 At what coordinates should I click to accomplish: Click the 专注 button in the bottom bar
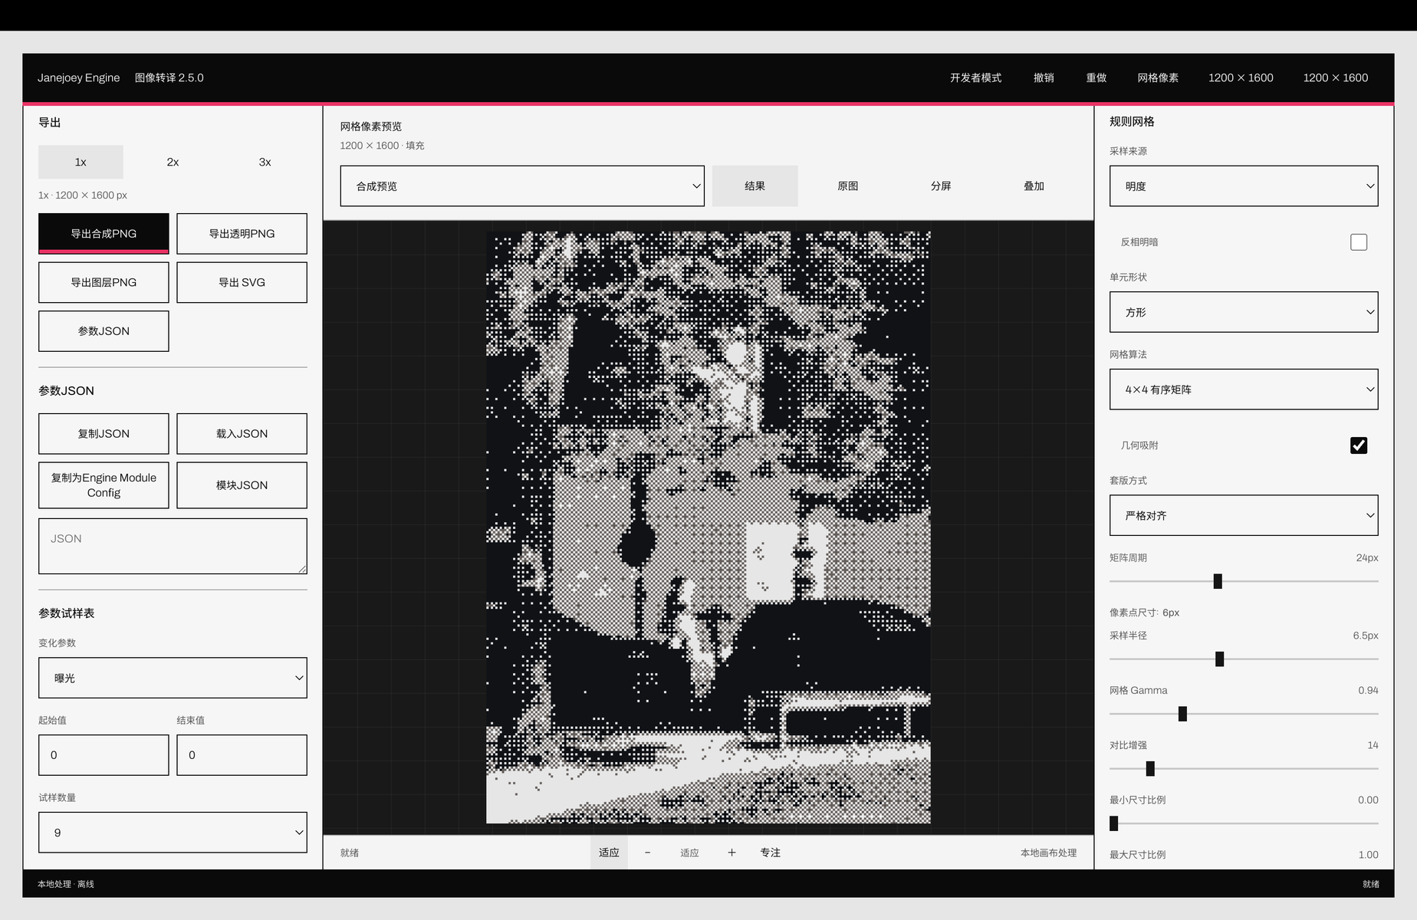point(770,853)
